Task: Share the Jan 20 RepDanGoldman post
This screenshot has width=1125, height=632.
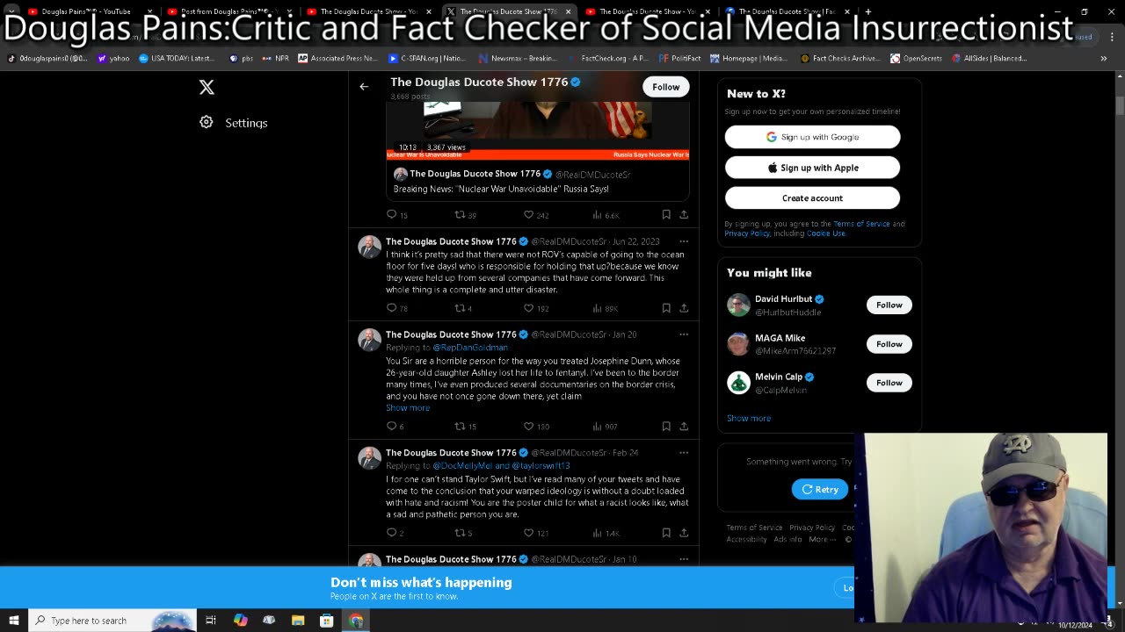Action: click(x=684, y=426)
